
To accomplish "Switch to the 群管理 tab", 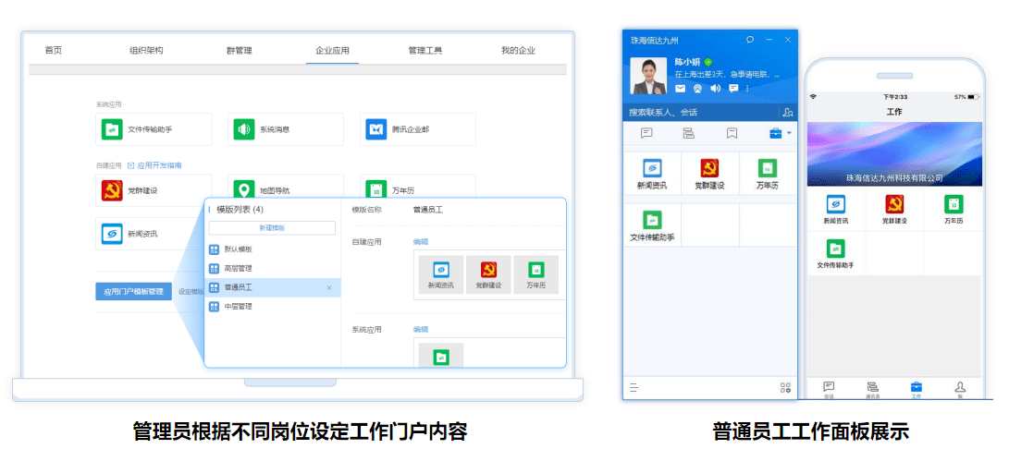I will (x=240, y=50).
